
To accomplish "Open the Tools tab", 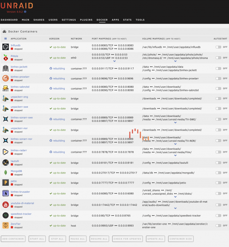I will click(140, 20).
